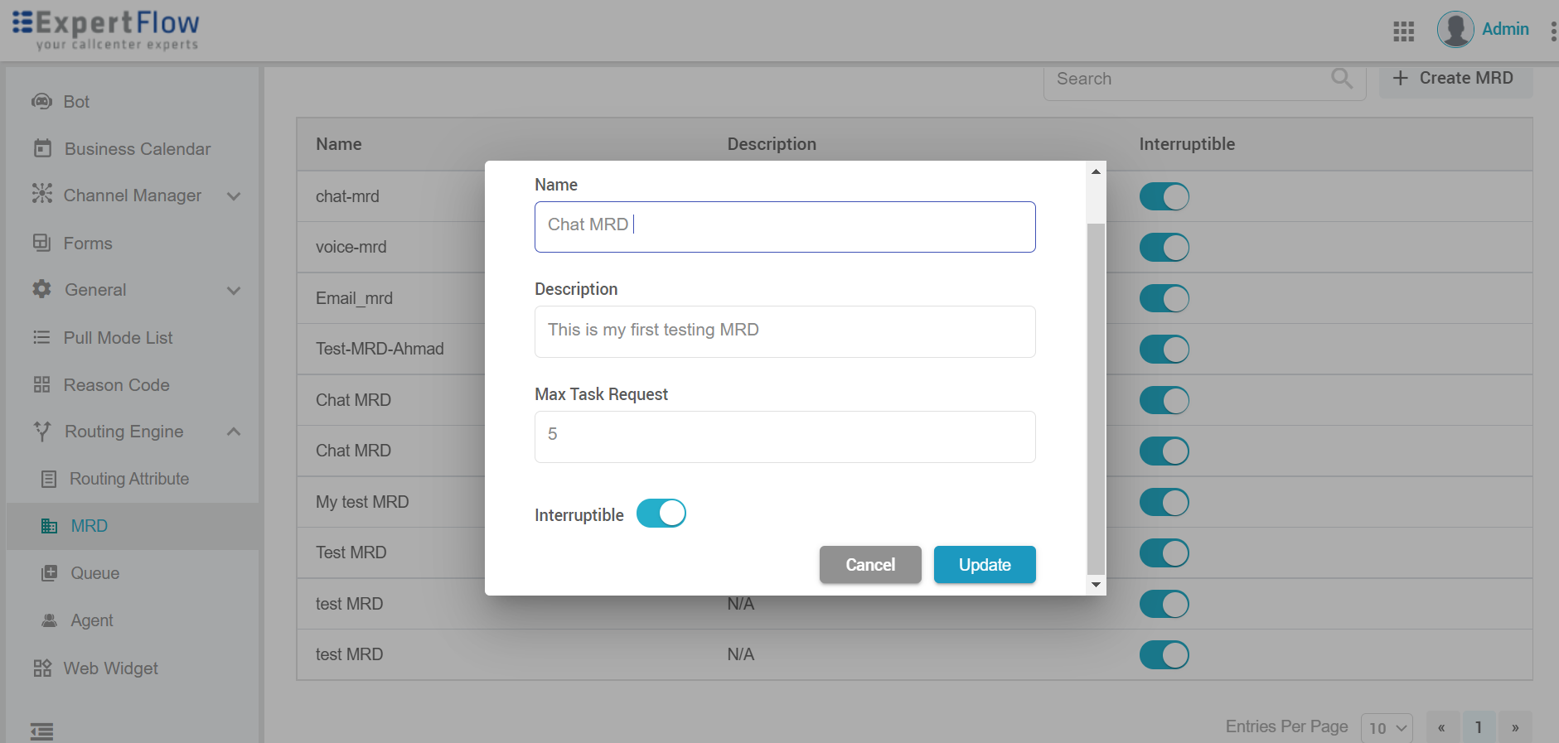1559x743 pixels.
Task: Toggle Interruptible for last test MRD row
Action: click(1164, 655)
